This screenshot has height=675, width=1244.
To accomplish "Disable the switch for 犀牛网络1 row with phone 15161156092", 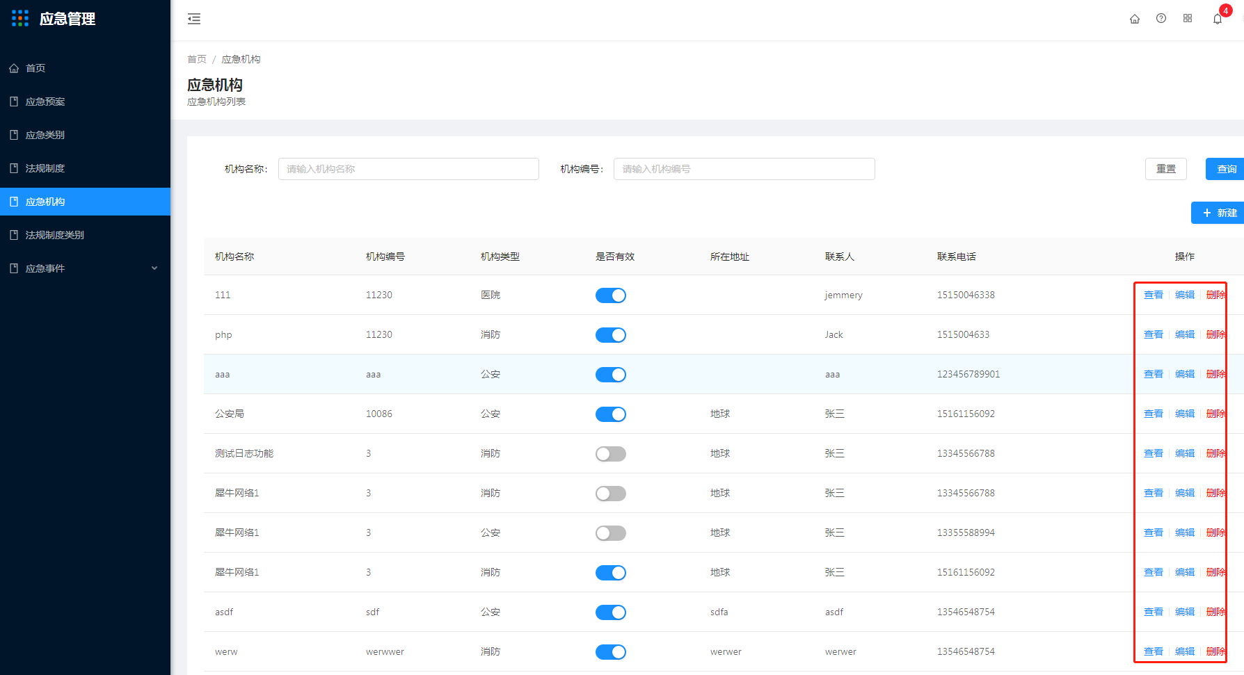I will pos(611,573).
